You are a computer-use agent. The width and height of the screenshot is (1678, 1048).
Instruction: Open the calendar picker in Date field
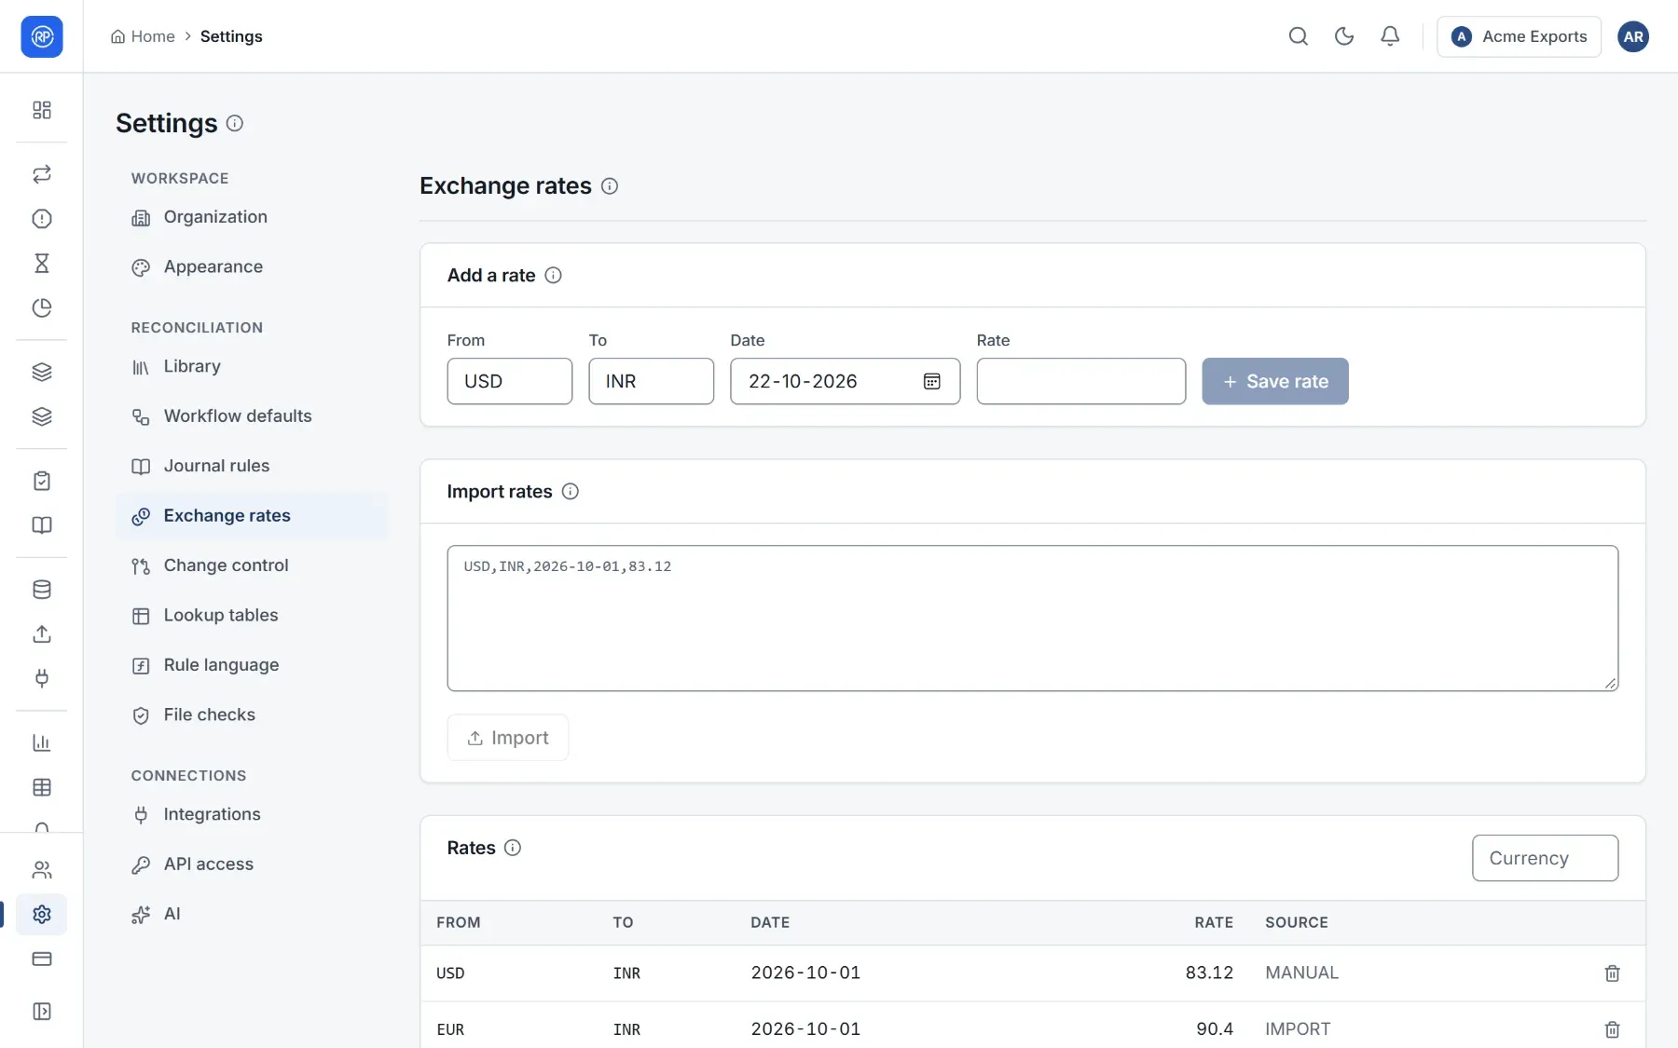click(x=931, y=381)
